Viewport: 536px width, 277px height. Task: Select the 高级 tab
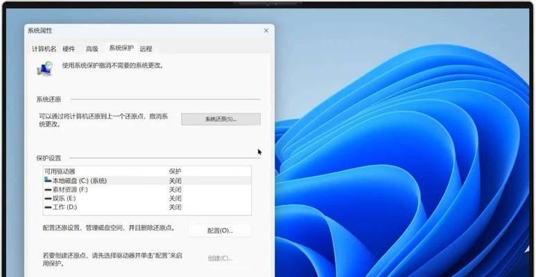pyautogui.click(x=92, y=49)
